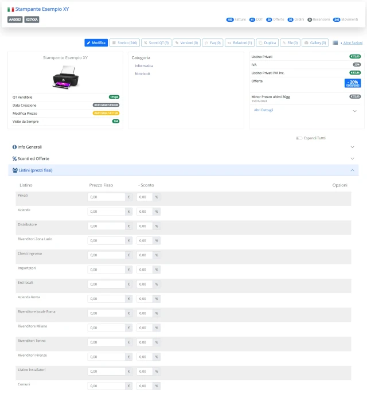This screenshot has height=394, width=367.
Task: Click Sconto field for Rivenditori Torino
Action: click(x=145, y=342)
